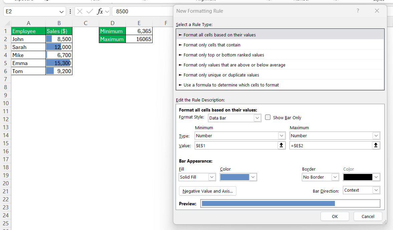The width and height of the screenshot is (393, 230).
Task: Click sales value 12,000 cell
Action: (x=59, y=47)
